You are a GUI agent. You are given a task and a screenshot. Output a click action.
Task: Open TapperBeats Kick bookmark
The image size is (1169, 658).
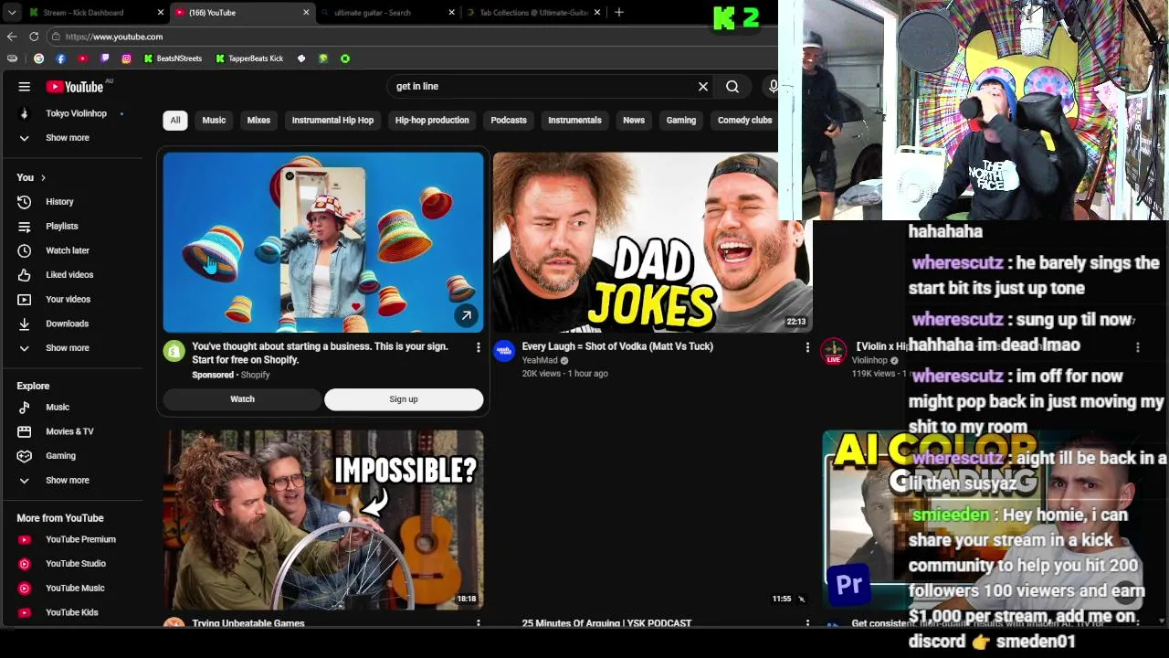coord(249,58)
